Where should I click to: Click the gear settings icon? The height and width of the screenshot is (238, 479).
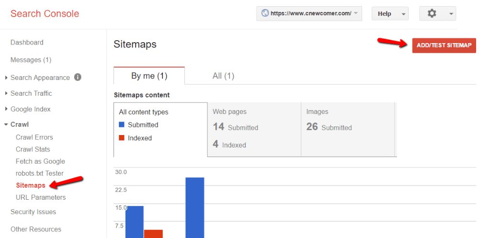pos(432,13)
